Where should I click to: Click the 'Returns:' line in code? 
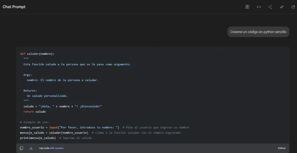(x=30, y=91)
